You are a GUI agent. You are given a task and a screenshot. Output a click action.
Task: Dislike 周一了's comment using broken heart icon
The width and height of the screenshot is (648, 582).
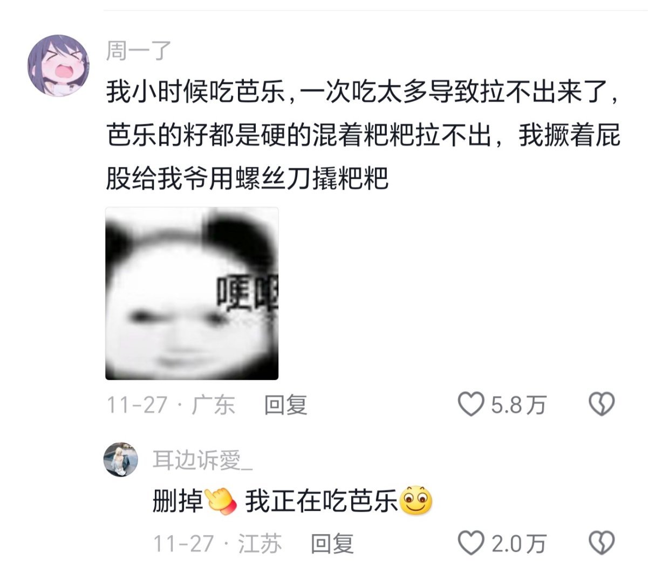[x=601, y=404]
